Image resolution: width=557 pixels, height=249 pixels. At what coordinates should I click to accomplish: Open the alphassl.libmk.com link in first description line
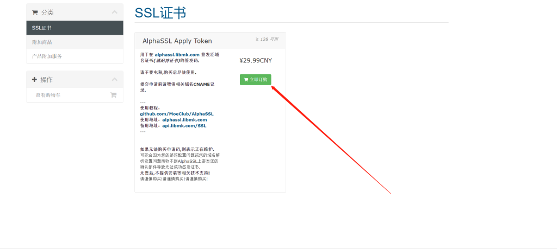tap(177, 55)
